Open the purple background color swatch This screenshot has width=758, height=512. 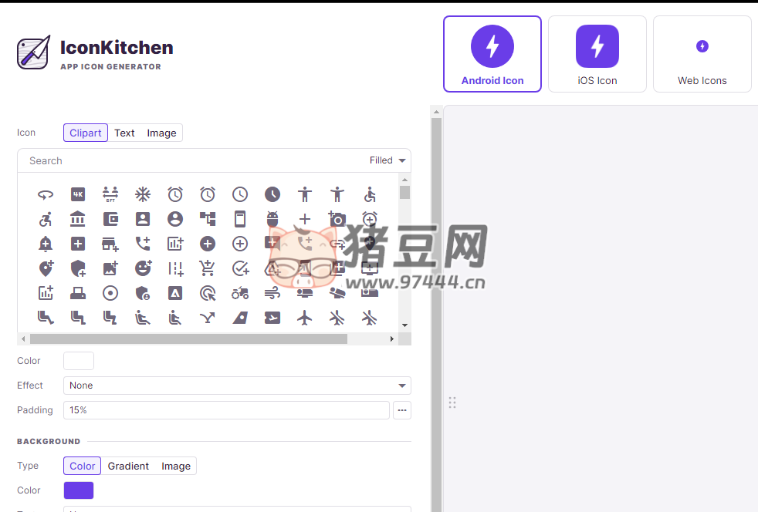78,490
